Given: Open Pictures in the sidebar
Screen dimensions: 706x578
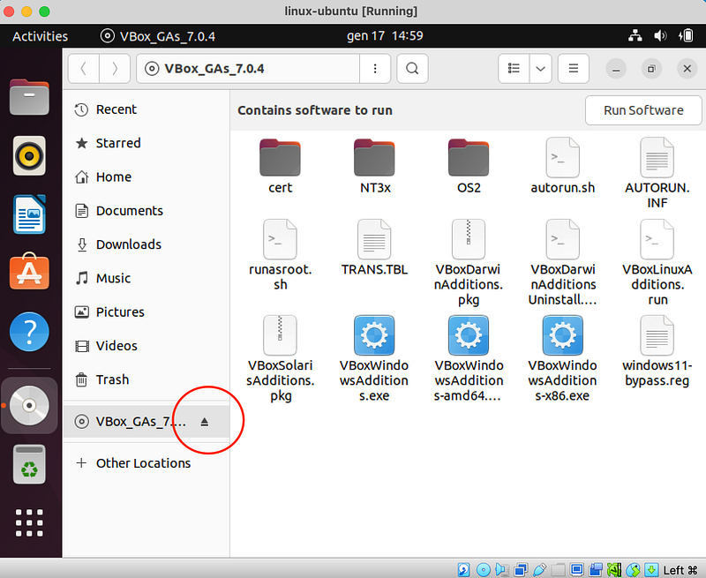Looking at the screenshot, I should (146, 312).
